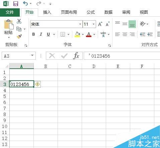The width and height of the screenshot is (160, 148).
Task: Click the font size 11 box
Action: pos(87,24)
